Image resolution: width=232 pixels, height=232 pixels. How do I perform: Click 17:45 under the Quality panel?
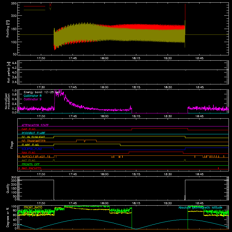click(73, 203)
